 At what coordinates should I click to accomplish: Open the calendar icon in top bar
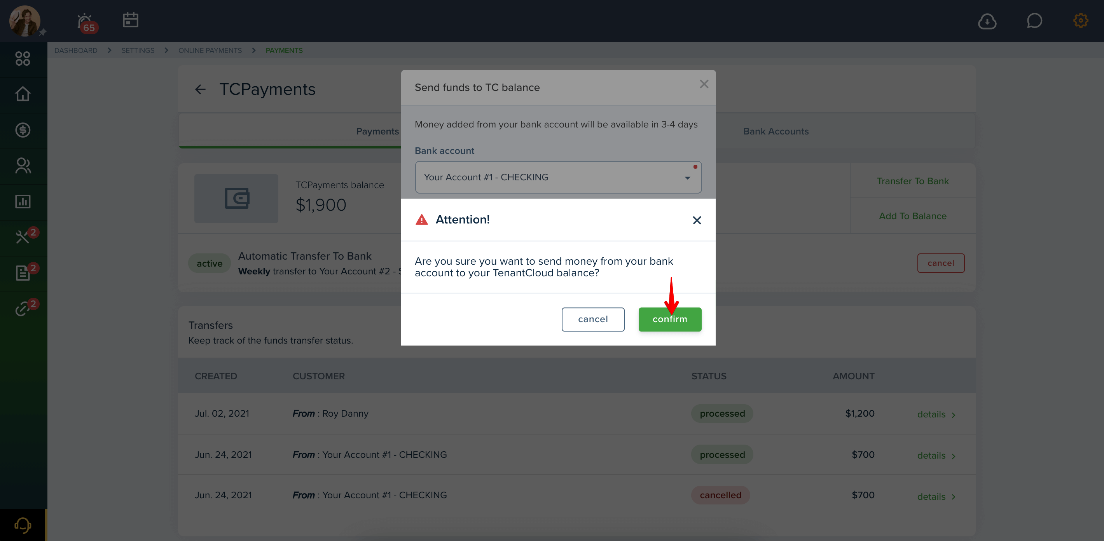point(130,20)
